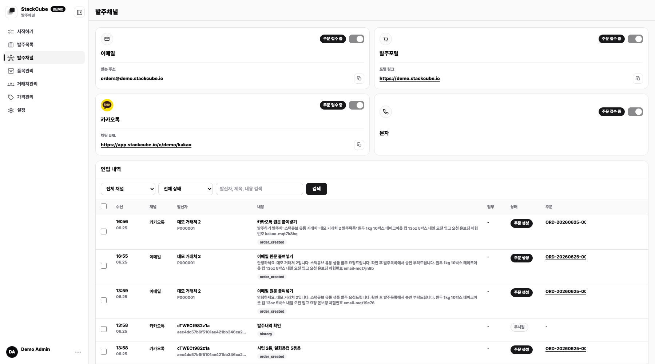Open order link in 13:59 row

(566, 292)
